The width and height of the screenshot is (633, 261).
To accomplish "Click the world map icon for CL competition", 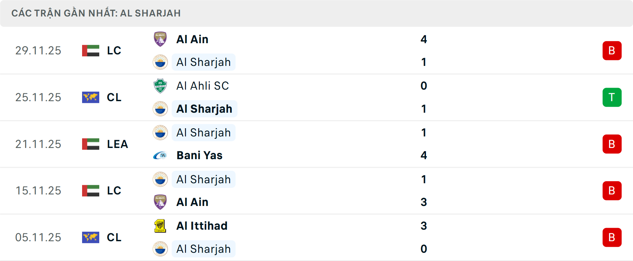I will (x=90, y=97).
